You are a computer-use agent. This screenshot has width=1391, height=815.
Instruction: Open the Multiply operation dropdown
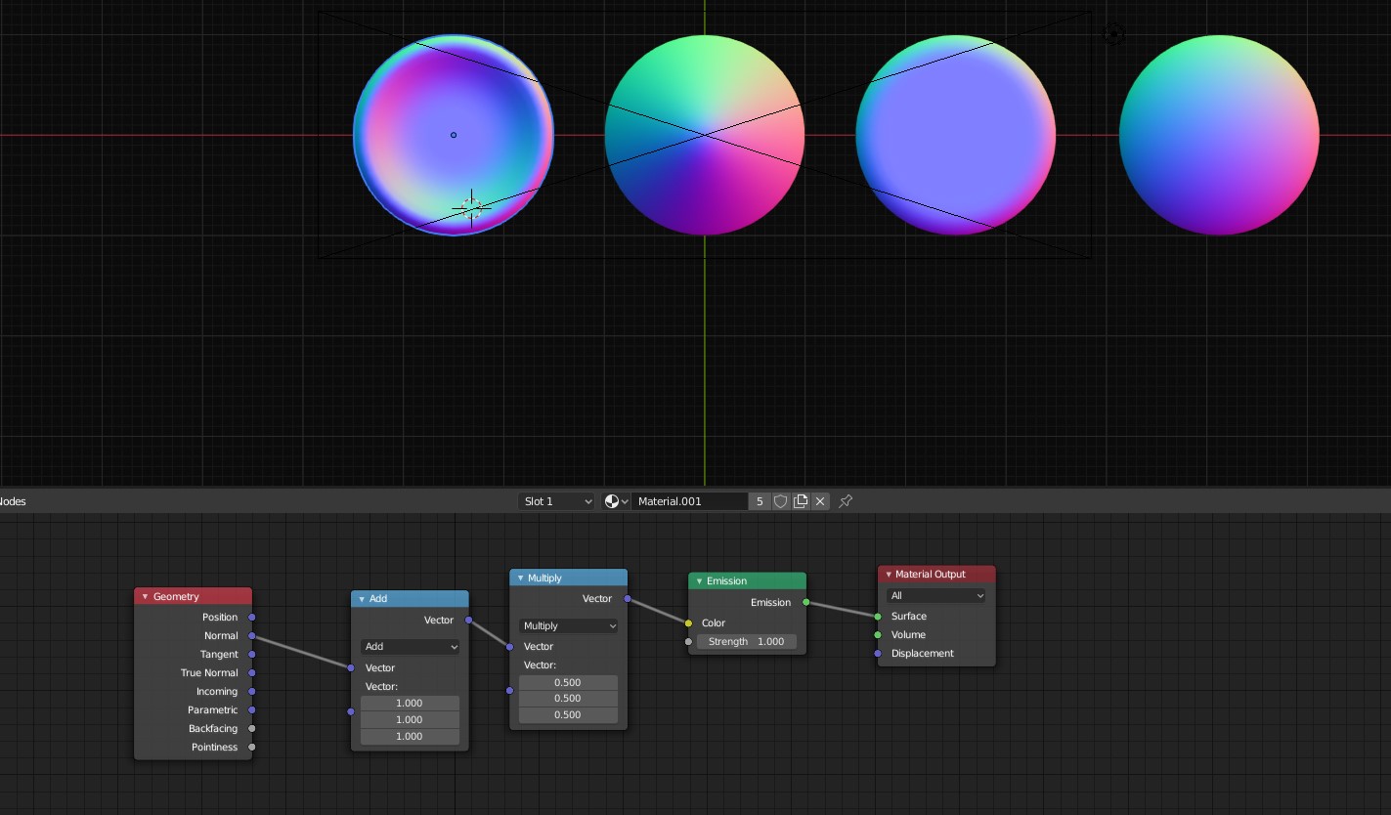point(567,625)
